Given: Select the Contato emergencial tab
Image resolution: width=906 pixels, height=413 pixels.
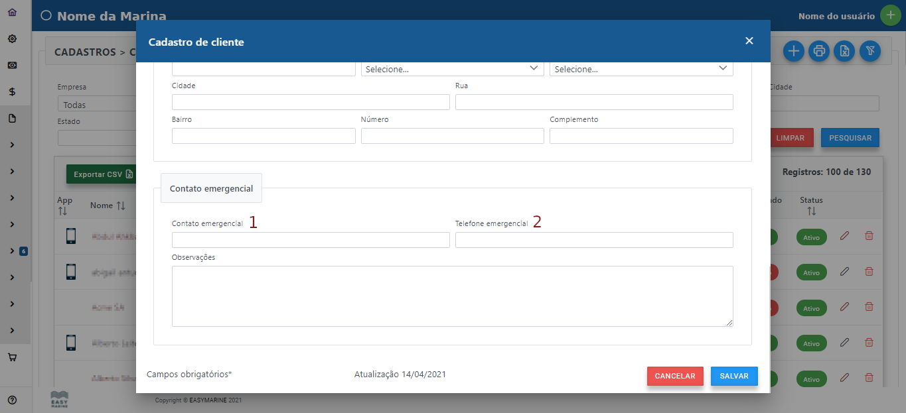Looking at the screenshot, I should [210, 188].
